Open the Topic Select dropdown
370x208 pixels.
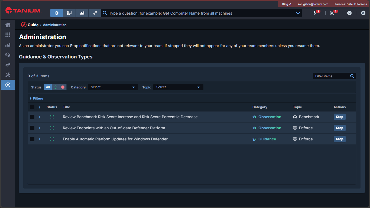178,87
